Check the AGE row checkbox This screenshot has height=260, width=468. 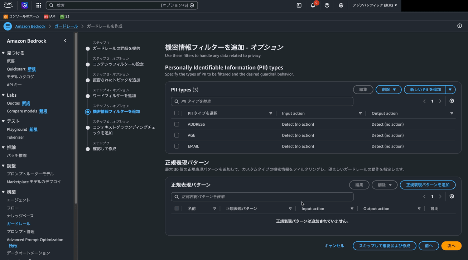point(177,135)
